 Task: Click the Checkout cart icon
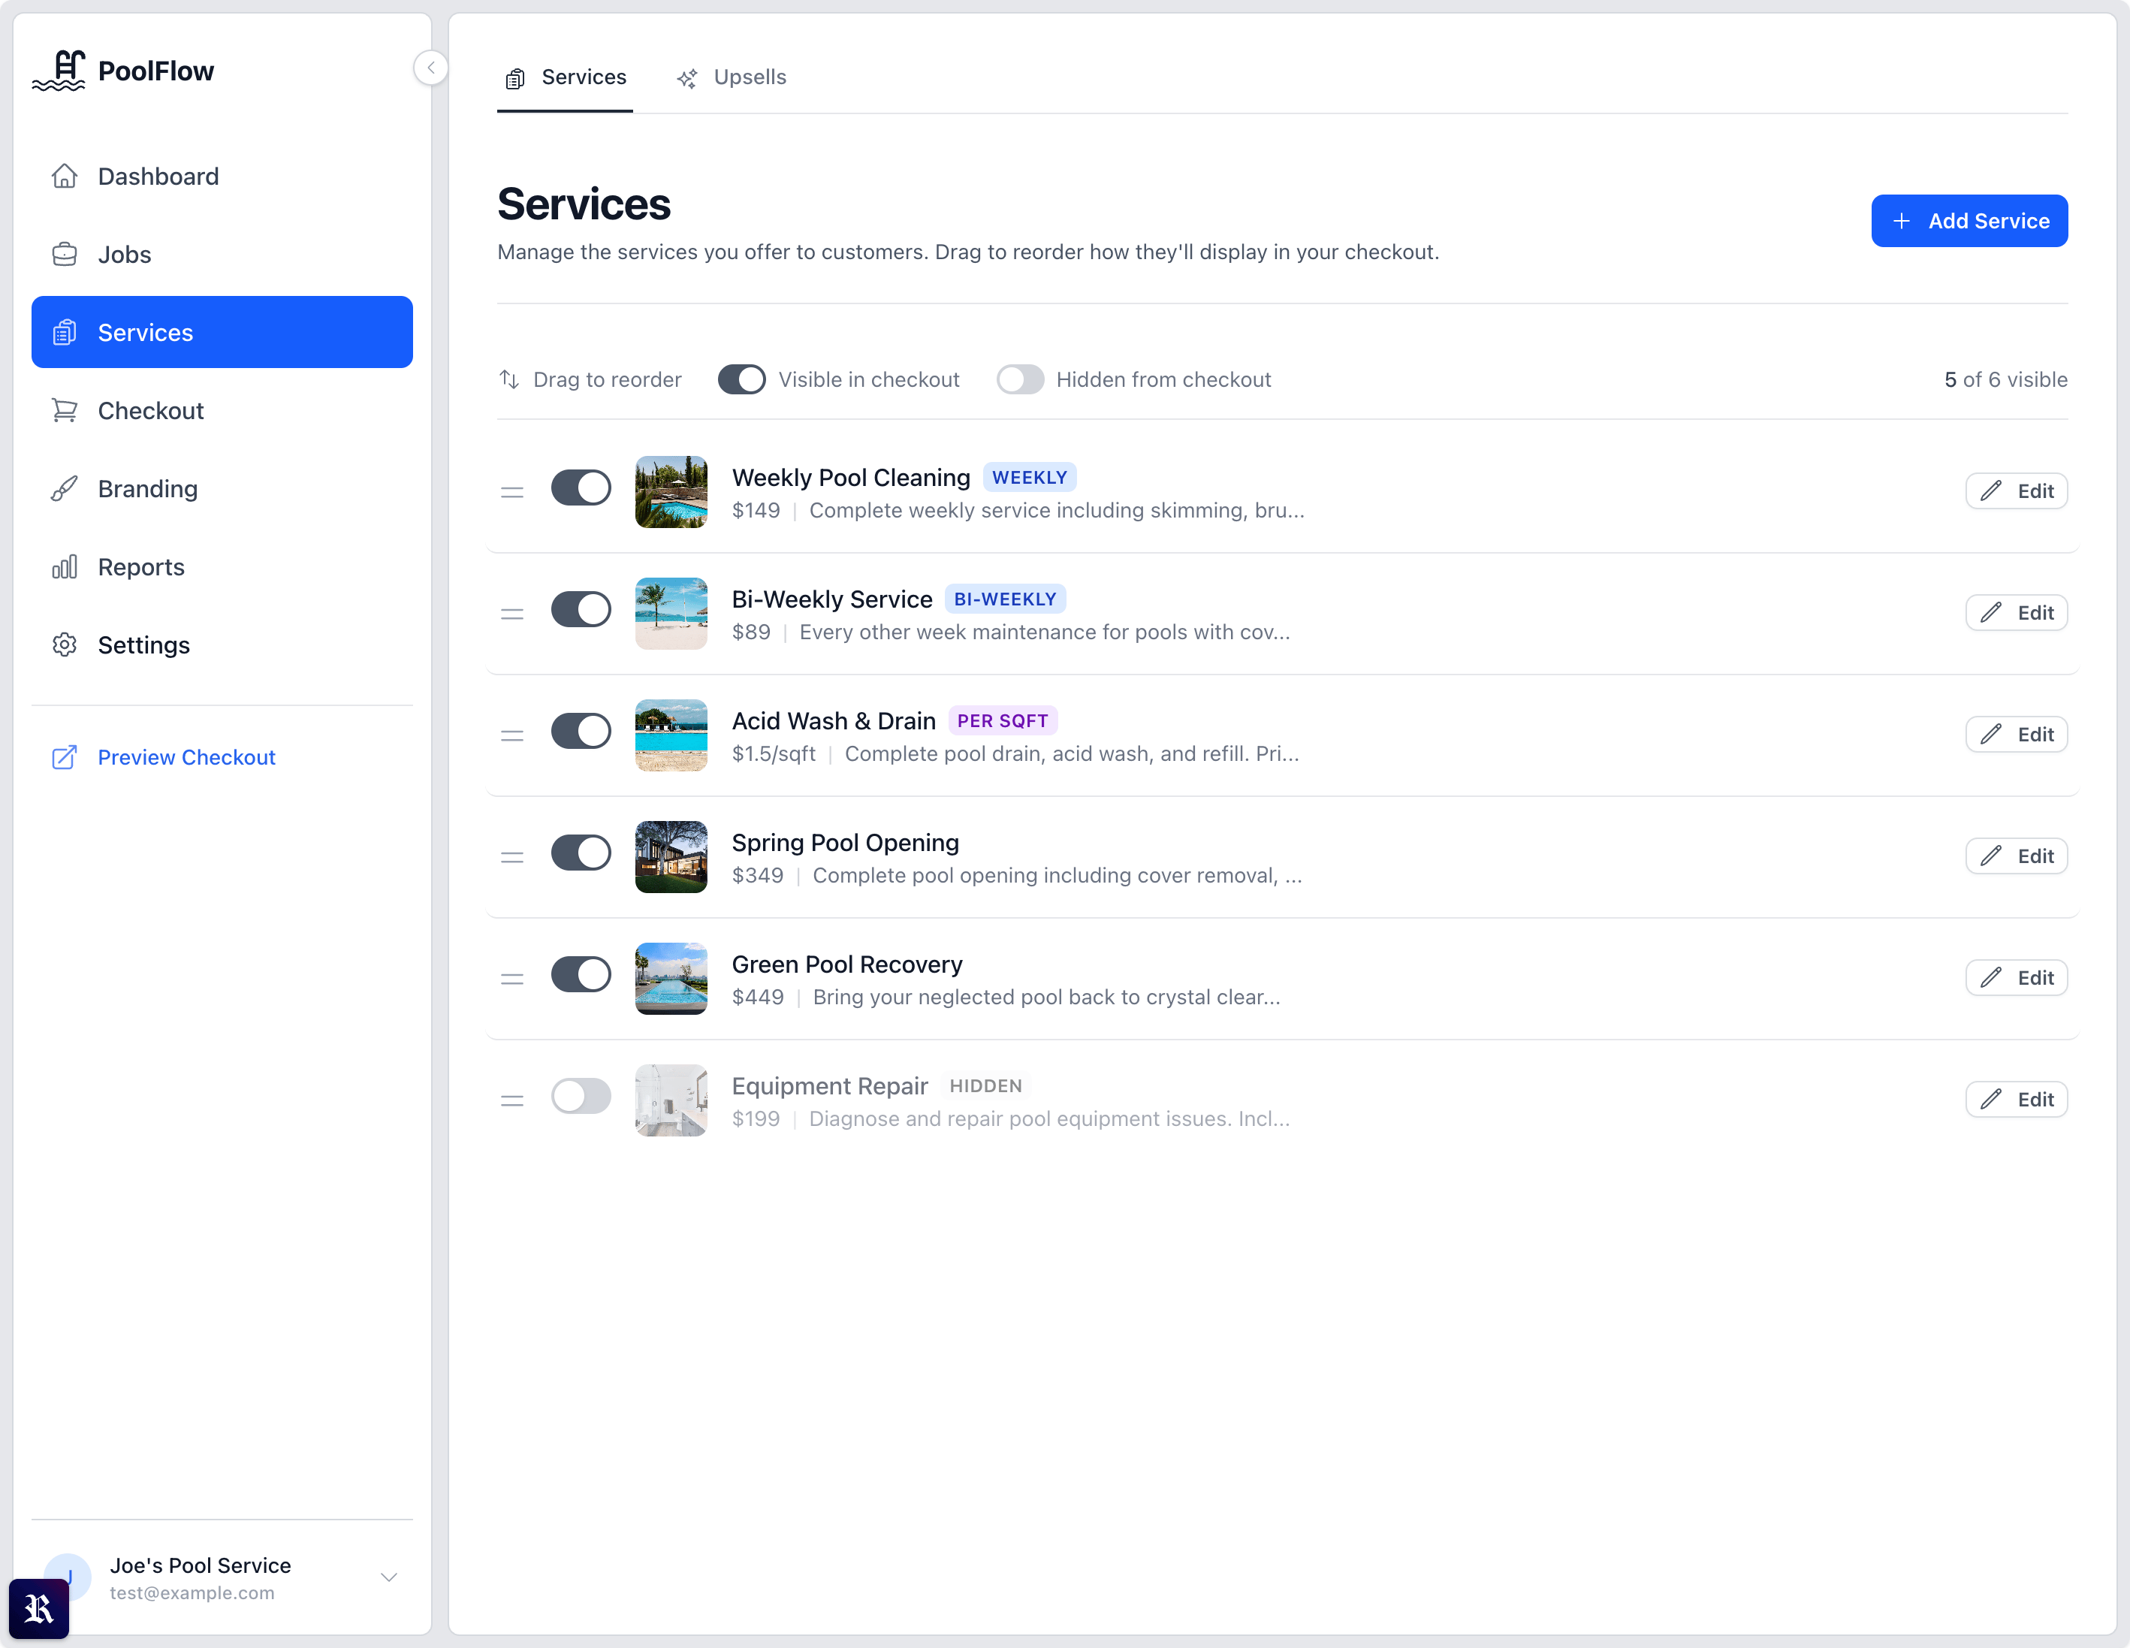point(65,409)
